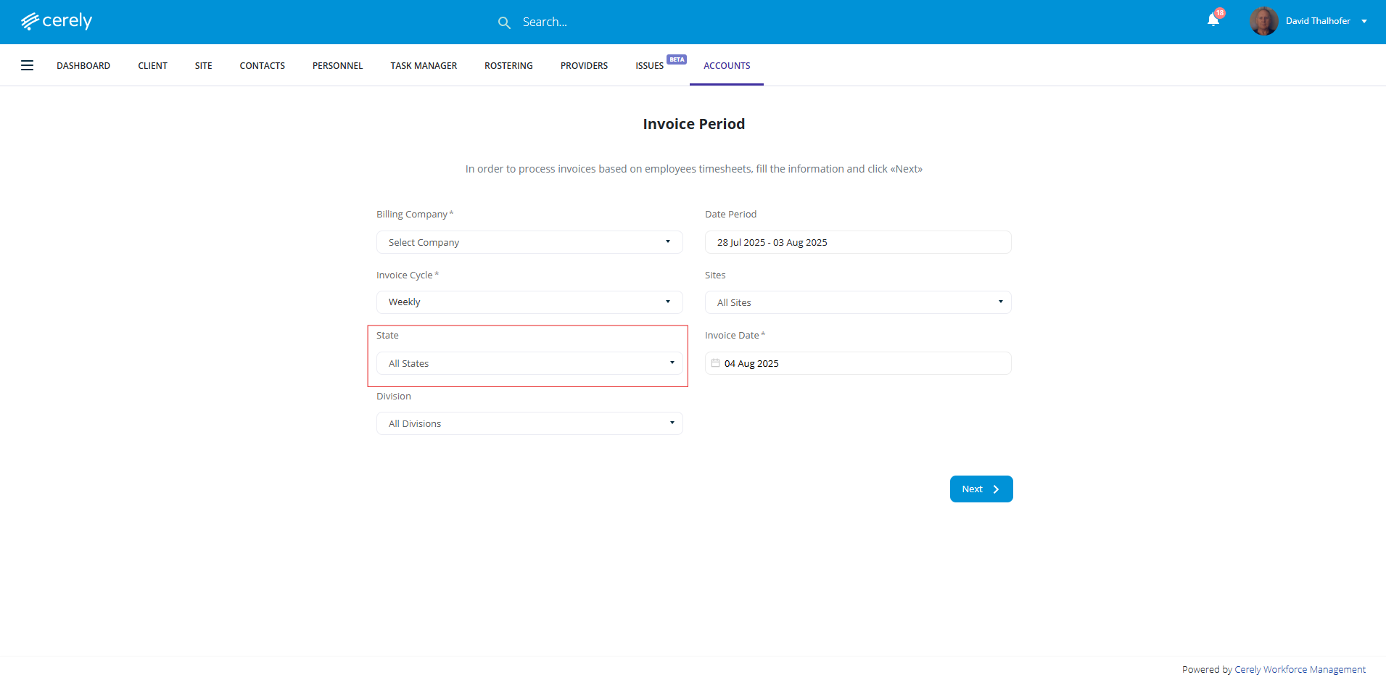1386x680 pixels.
Task: Open the Invoice Cycle dropdown
Action: click(x=529, y=302)
